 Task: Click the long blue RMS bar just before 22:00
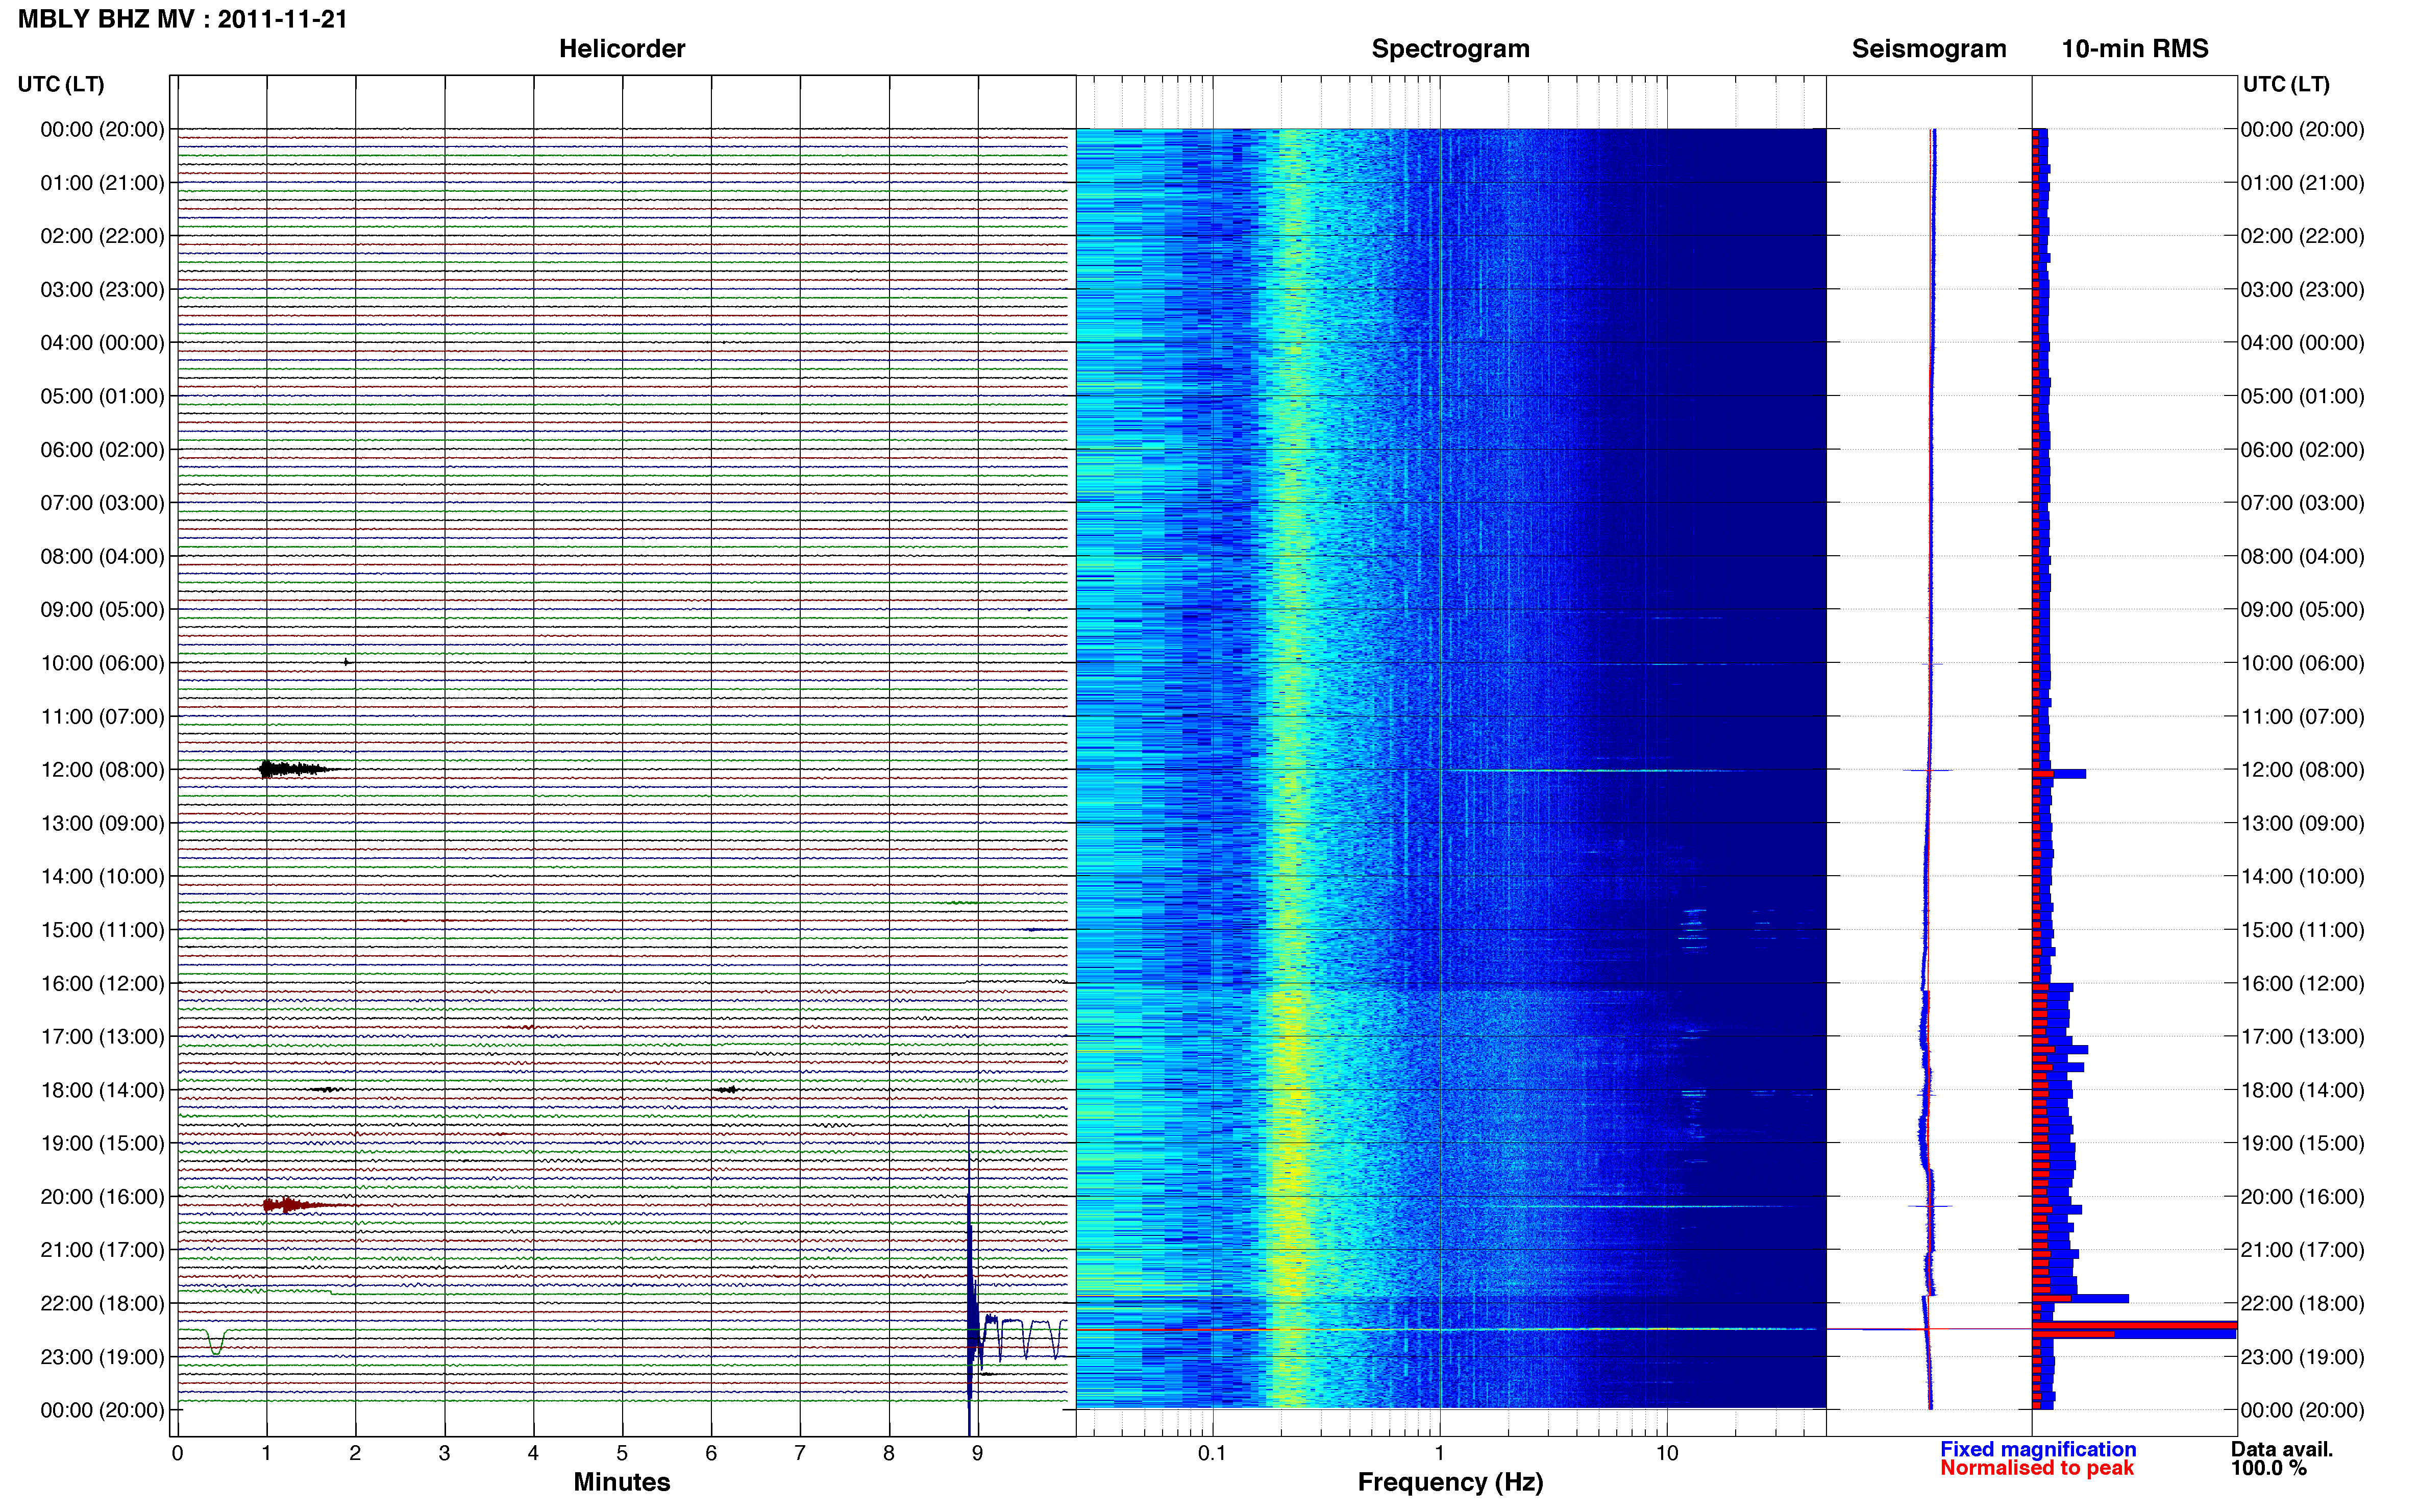(2080, 1298)
